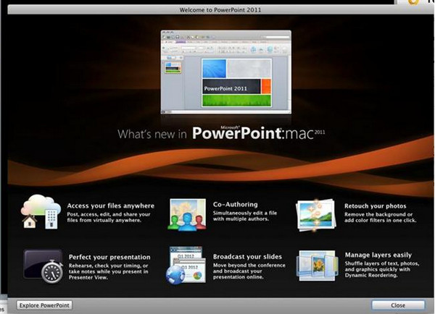Click the 'Access your files anywhere' heading
This screenshot has height=314, width=435.
click(111, 205)
